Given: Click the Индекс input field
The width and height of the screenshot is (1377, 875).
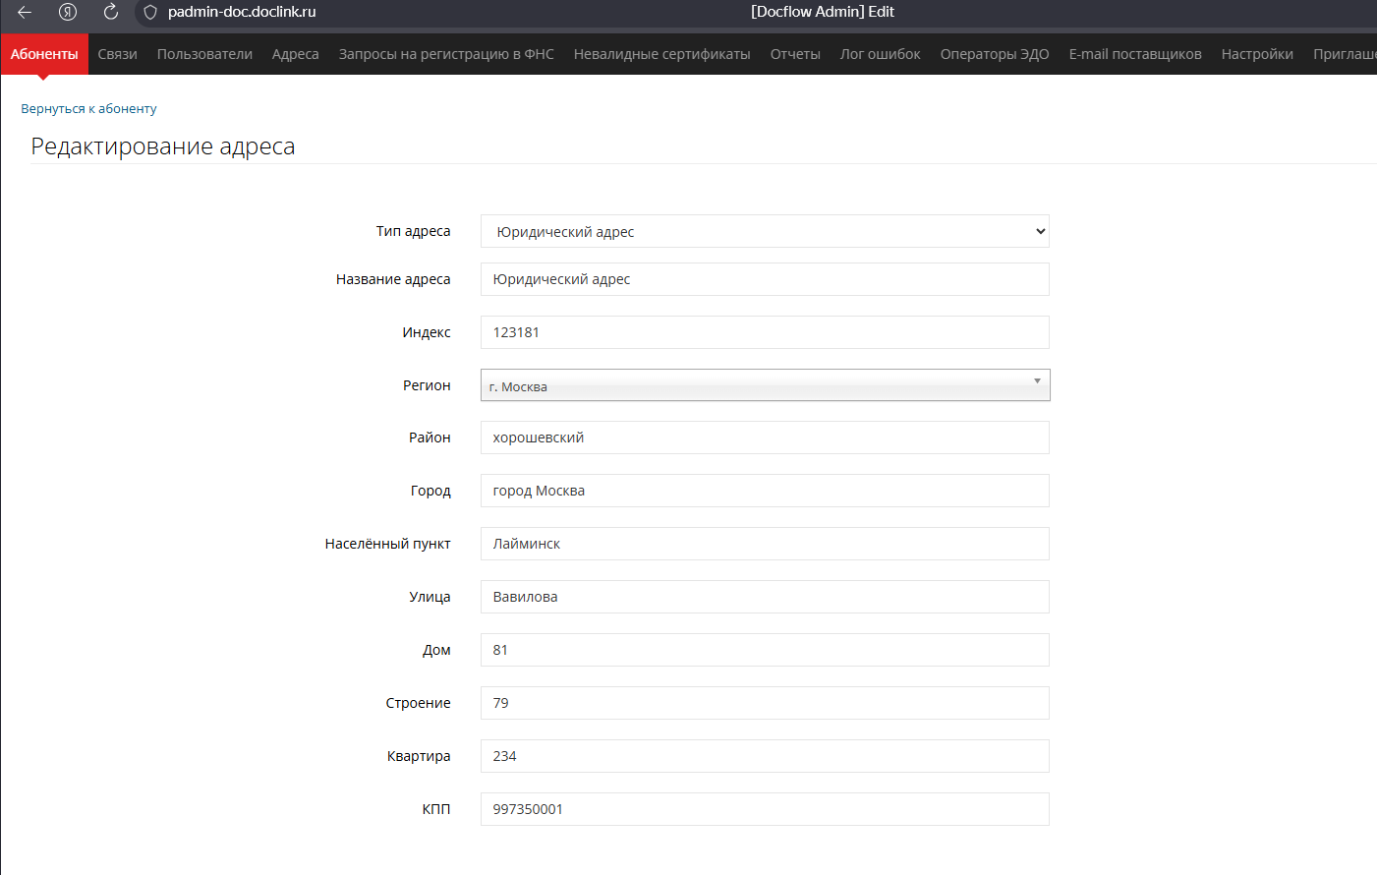Looking at the screenshot, I should pyautogui.click(x=764, y=332).
